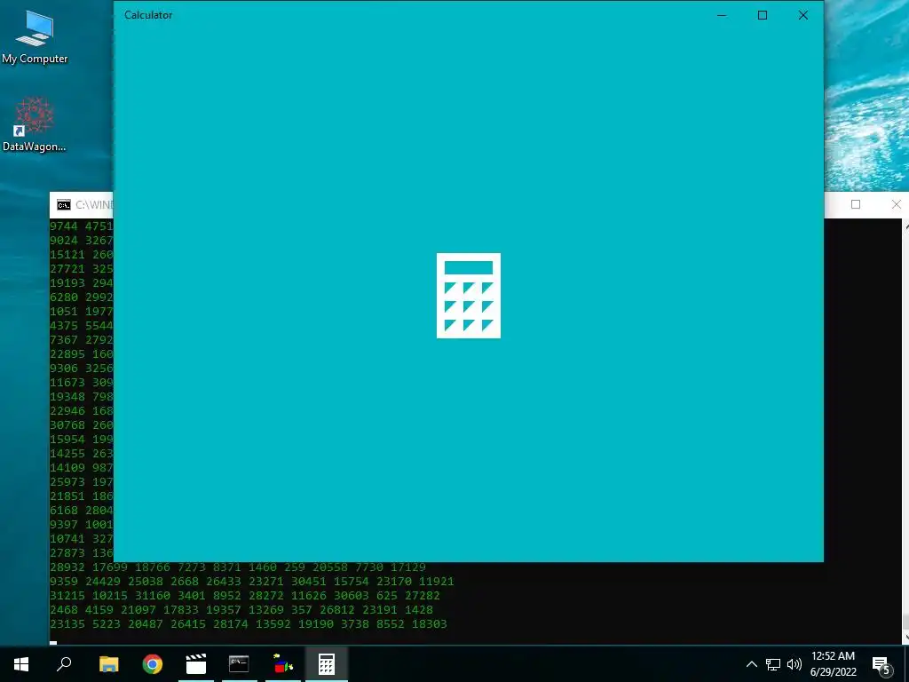Click the number 18303 in Command Prompt
909x682 pixels.
point(429,624)
